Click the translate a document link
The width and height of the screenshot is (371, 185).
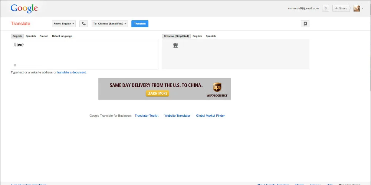click(72, 72)
